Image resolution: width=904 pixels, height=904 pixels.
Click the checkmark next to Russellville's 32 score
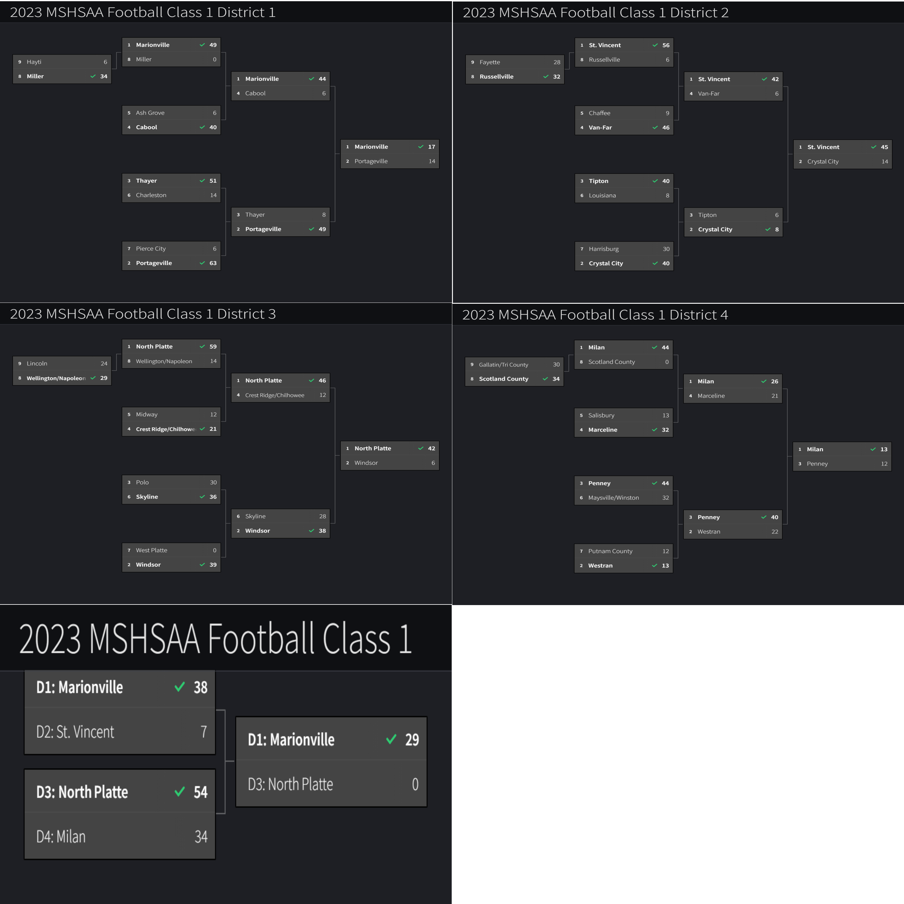click(x=546, y=77)
